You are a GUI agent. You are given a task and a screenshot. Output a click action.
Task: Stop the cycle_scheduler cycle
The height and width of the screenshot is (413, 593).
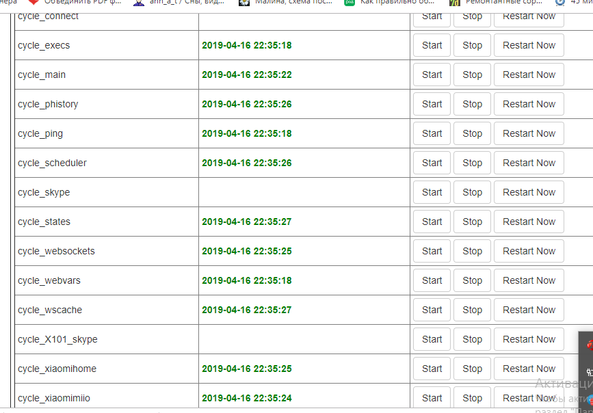coord(472,163)
